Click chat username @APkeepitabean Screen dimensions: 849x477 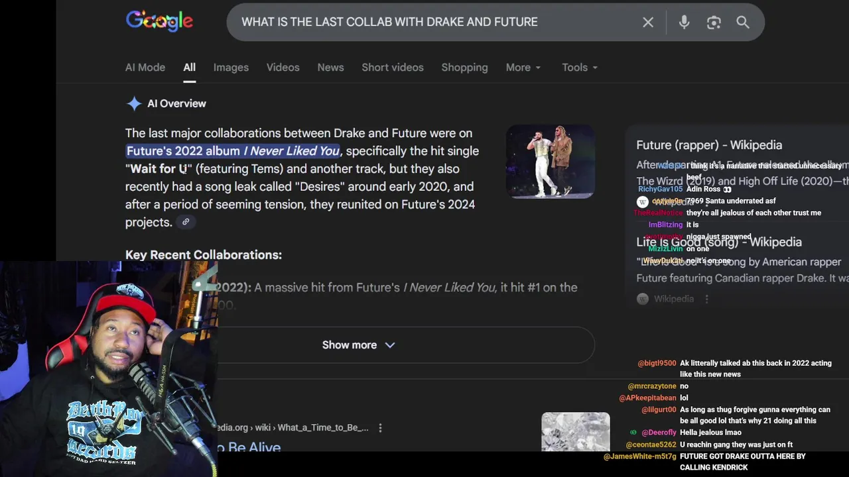(x=647, y=398)
